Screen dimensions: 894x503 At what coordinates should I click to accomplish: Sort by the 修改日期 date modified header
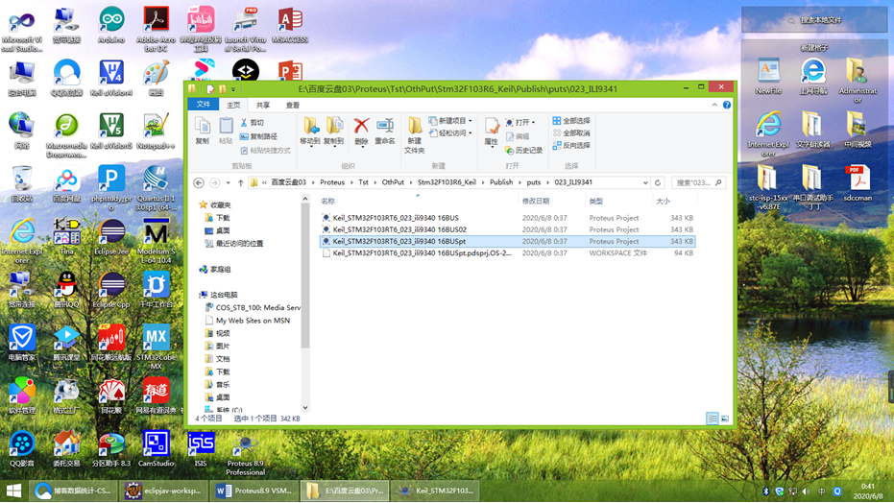click(x=536, y=201)
